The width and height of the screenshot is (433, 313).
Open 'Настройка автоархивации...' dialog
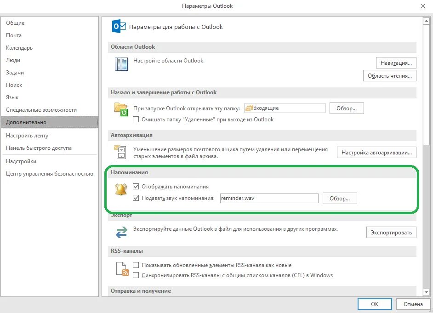(x=376, y=152)
